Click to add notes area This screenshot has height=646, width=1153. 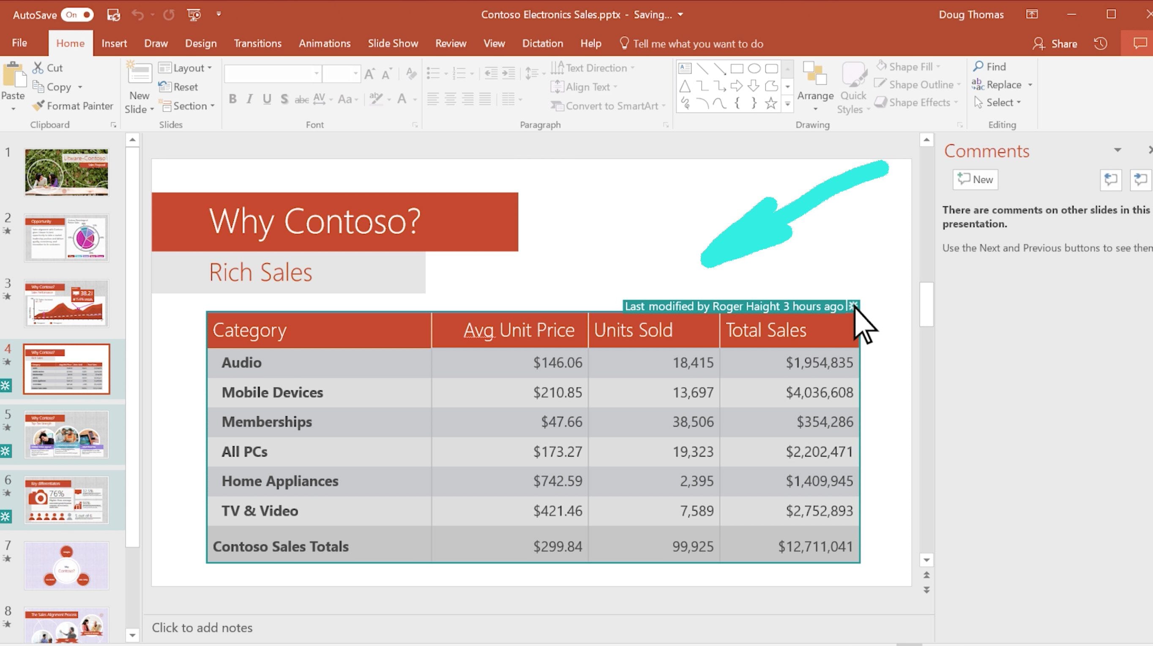[202, 628]
